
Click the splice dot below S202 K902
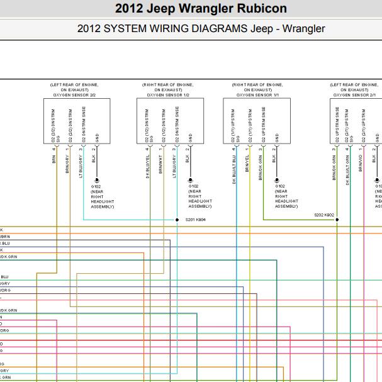pos(337,220)
